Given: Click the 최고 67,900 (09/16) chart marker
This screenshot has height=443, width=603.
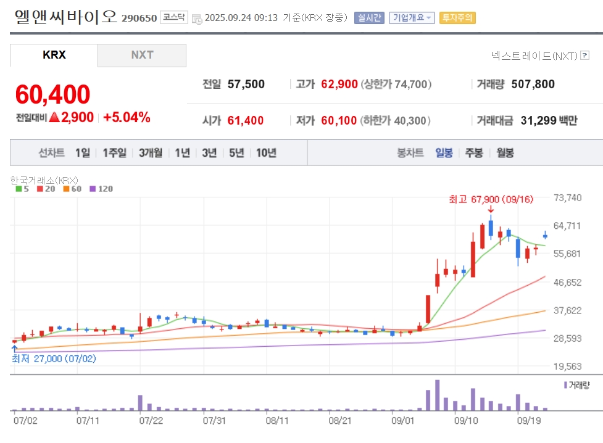Looking at the screenshot, I should click(491, 199).
